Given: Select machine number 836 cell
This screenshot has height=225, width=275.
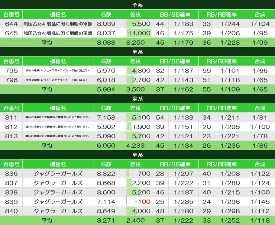Looking at the screenshot, I should [11, 174].
